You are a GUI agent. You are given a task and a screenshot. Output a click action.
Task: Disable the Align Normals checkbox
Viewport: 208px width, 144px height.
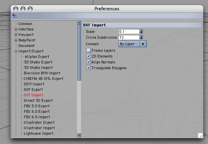pyautogui.click(x=89, y=62)
